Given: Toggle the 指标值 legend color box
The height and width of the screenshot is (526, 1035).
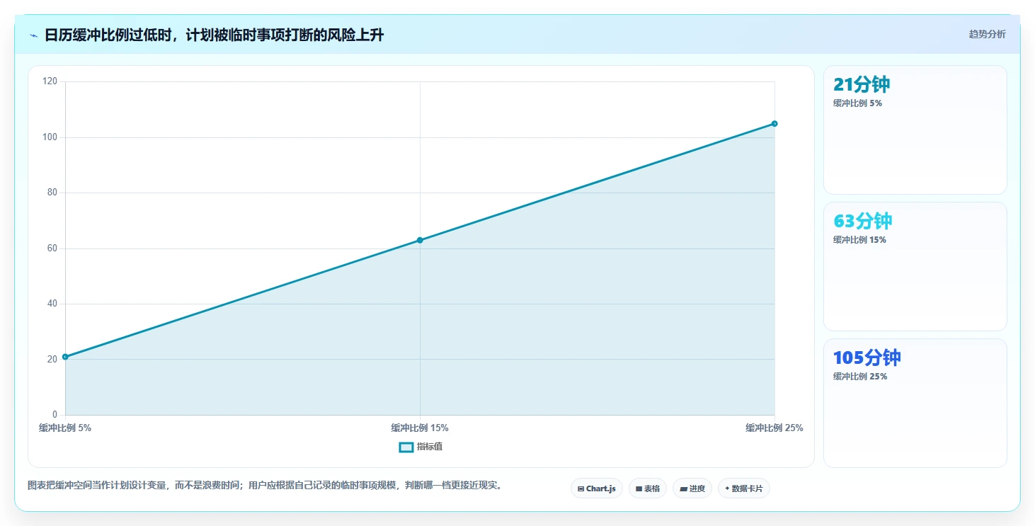Looking at the screenshot, I should pos(406,447).
